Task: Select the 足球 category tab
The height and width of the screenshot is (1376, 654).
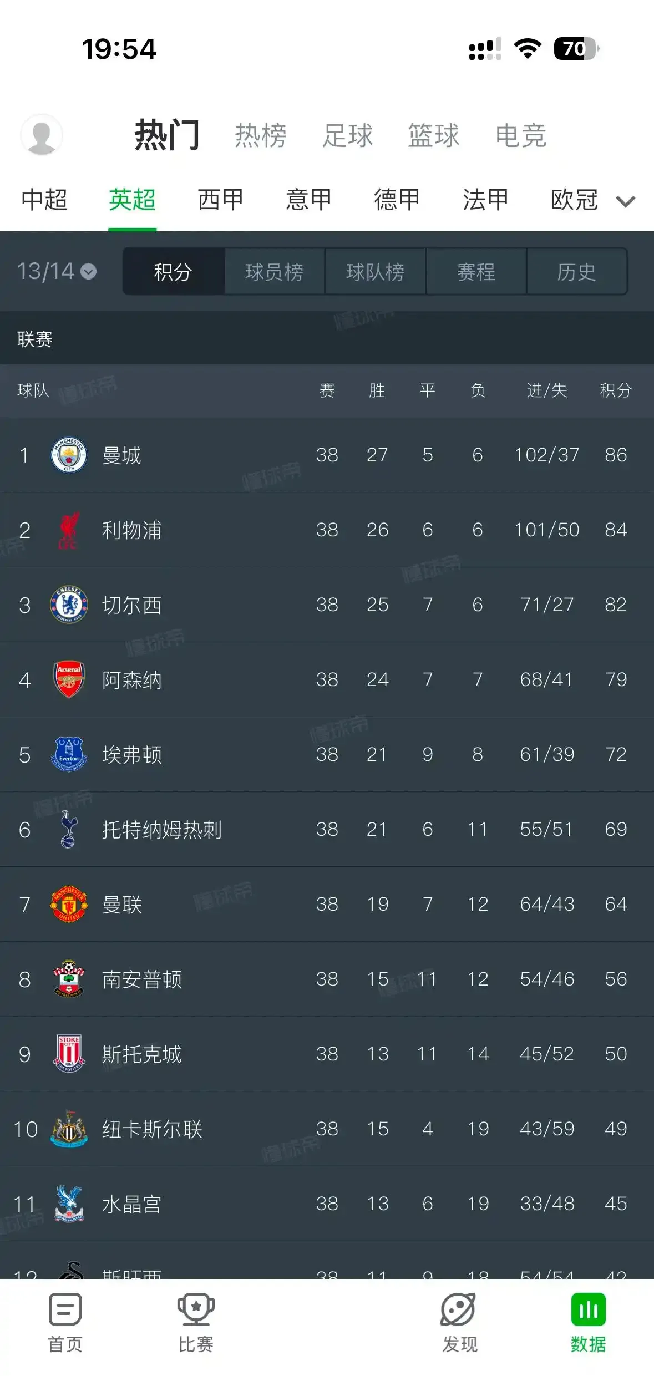Action: tap(348, 136)
